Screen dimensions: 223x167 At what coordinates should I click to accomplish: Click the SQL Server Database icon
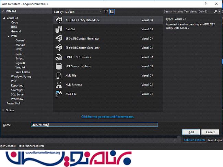click(59, 66)
